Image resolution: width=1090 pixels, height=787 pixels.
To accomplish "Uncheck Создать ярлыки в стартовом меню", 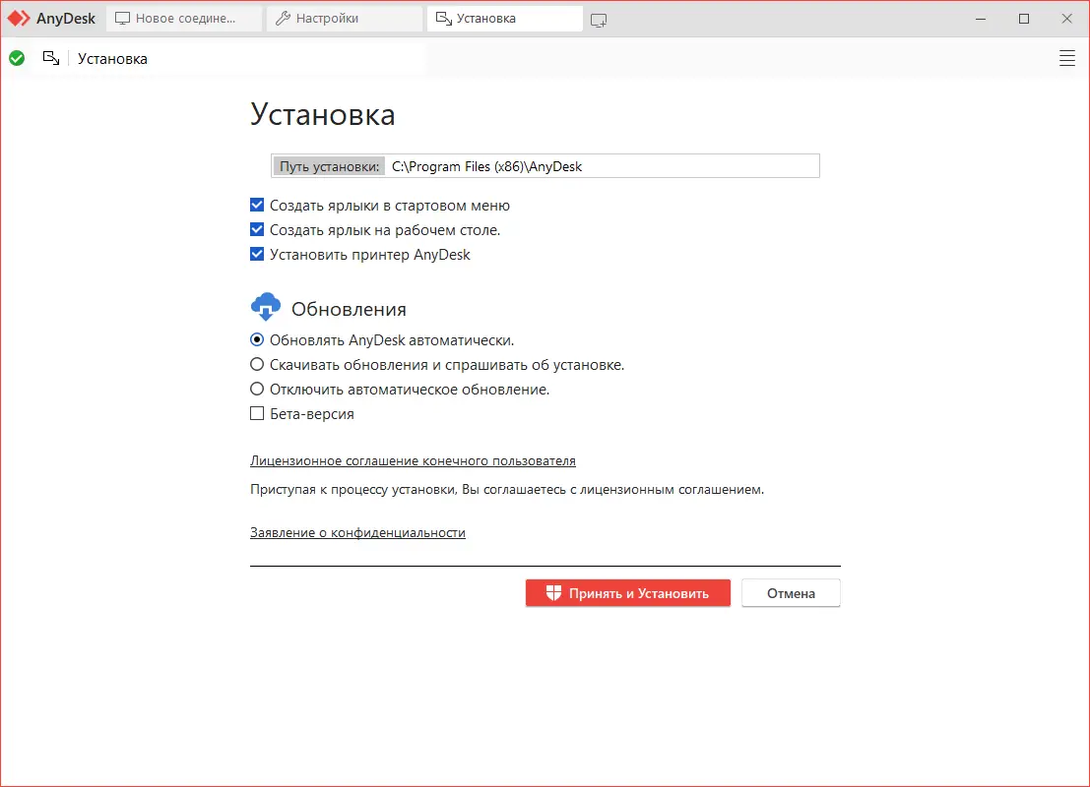I will click(257, 205).
